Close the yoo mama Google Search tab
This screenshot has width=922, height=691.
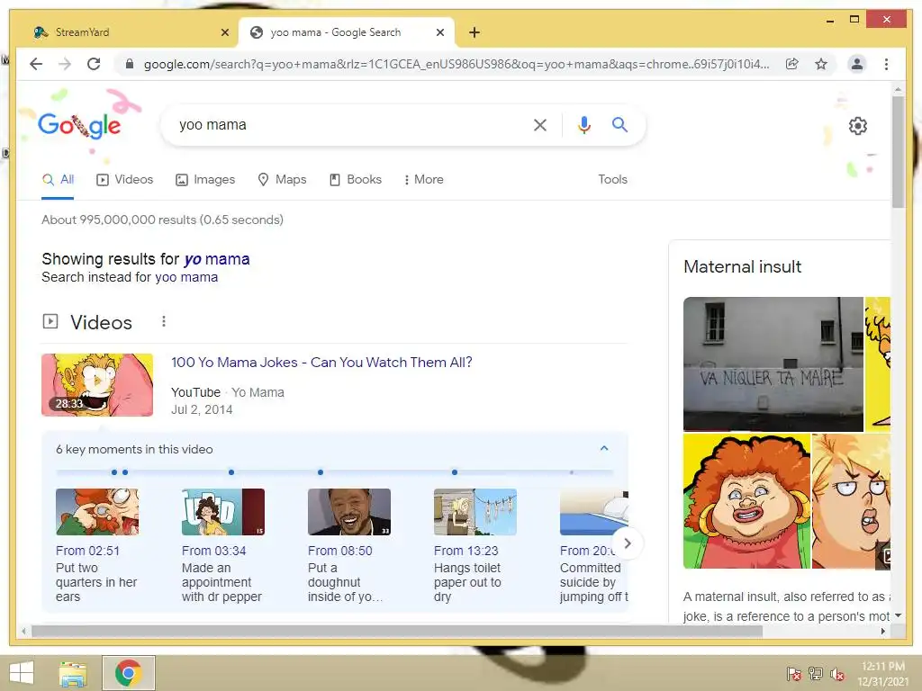click(439, 32)
